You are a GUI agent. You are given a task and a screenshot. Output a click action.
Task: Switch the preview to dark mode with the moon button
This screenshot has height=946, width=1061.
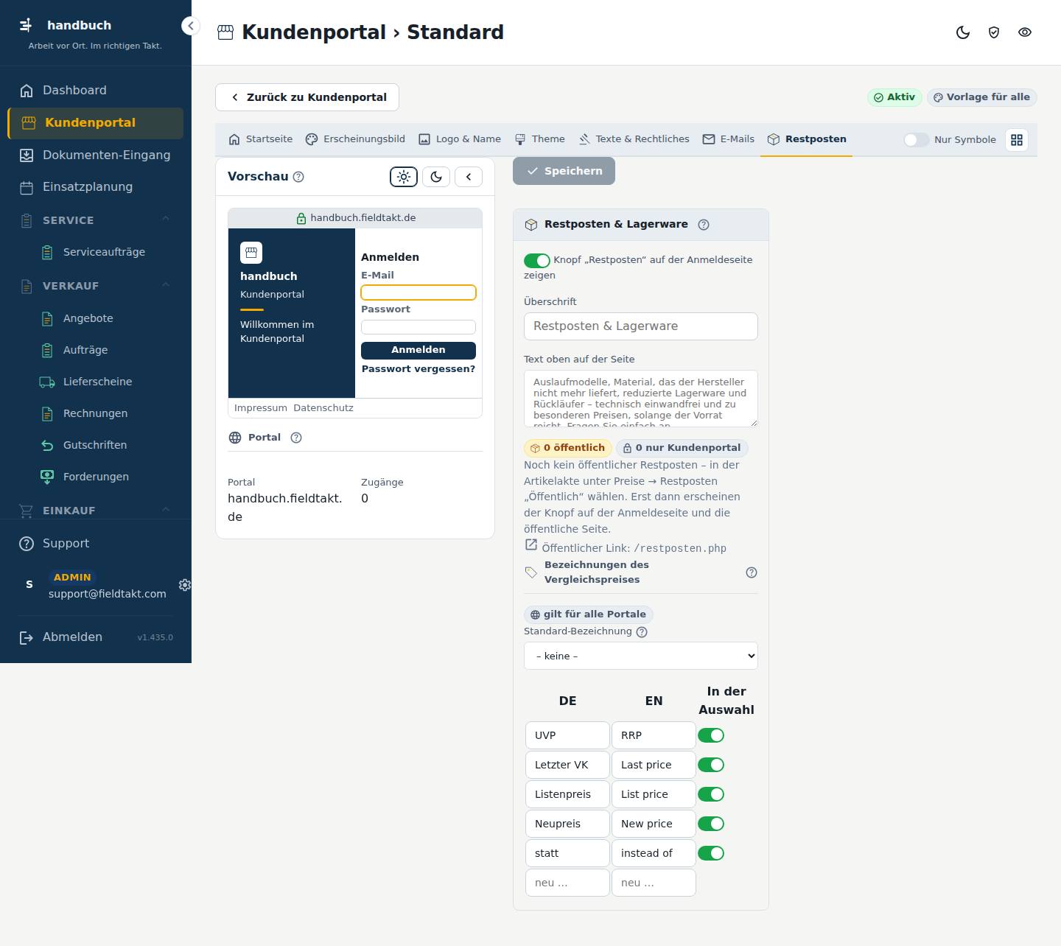tap(436, 177)
